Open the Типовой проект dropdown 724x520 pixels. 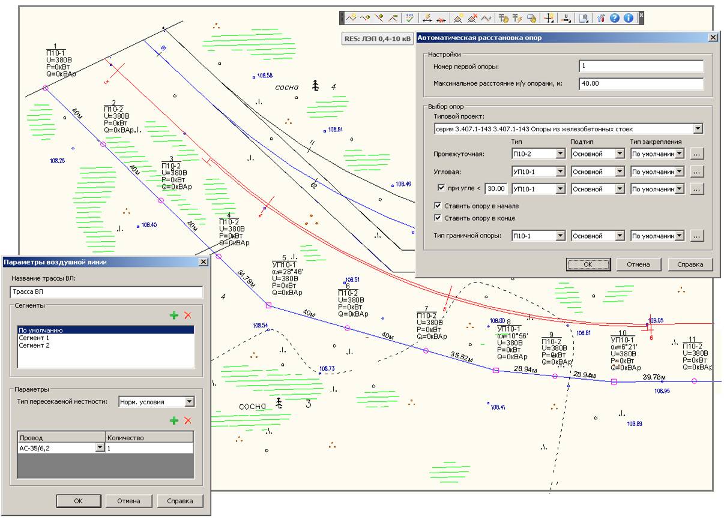697,128
